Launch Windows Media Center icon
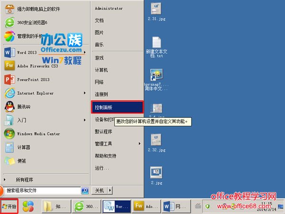Screen dimensions: 285x214 (x=9, y=134)
